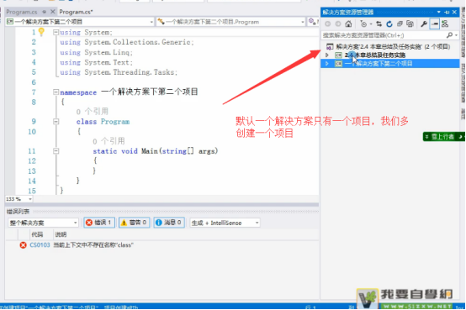
Task: Toggle Show All Files in Solution Explorer
Action: click(x=410, y=24)
